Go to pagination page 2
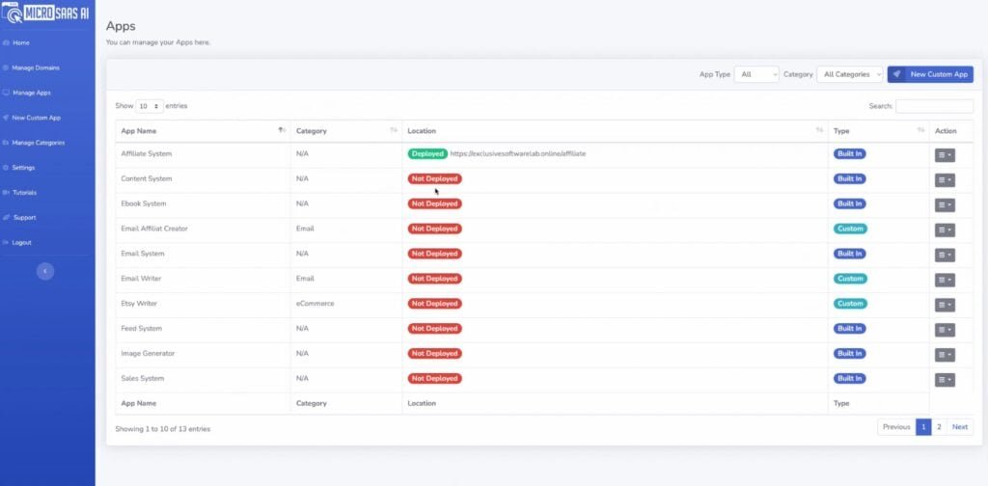The image size is (988, 486). (939, 427)
